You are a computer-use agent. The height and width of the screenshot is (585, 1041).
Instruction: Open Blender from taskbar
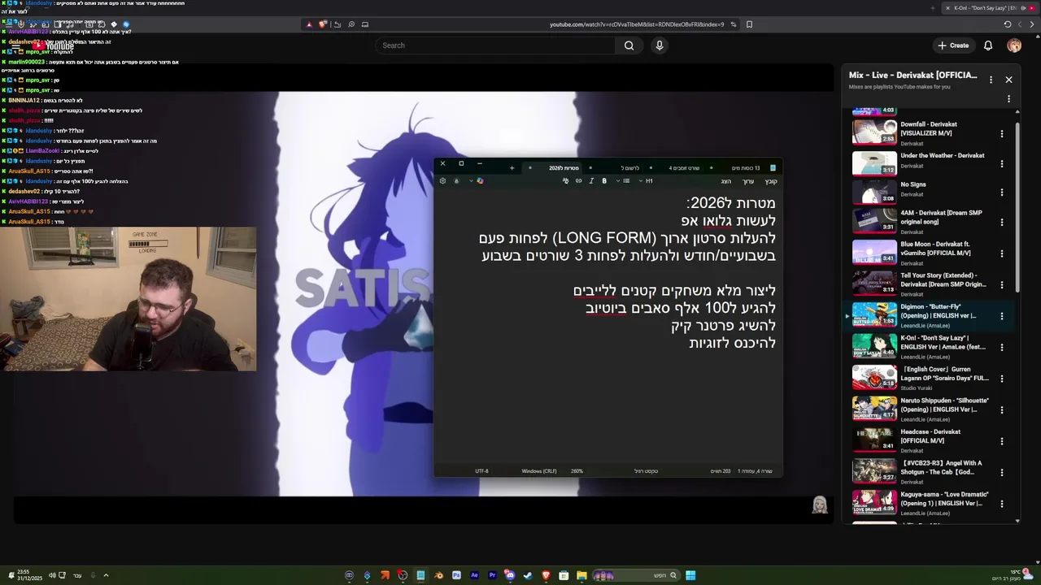click(438, 575)
